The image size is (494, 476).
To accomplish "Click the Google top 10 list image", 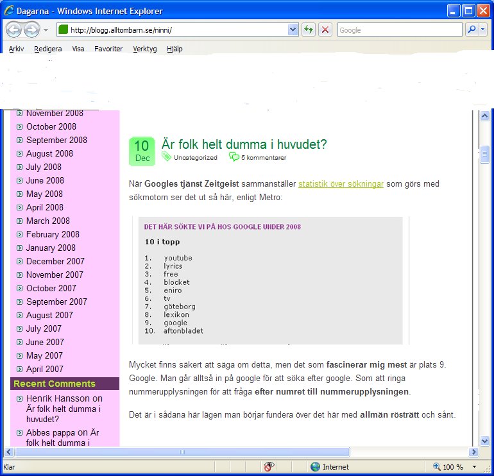I will tap(271, 280).
